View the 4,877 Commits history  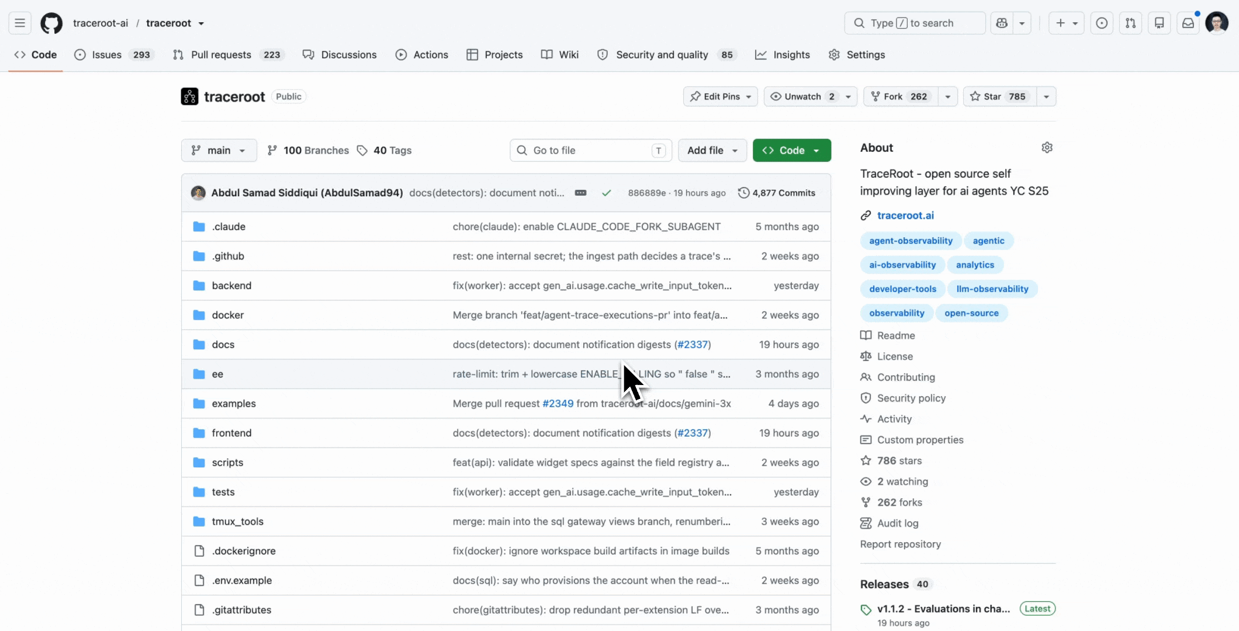point(777,193)
